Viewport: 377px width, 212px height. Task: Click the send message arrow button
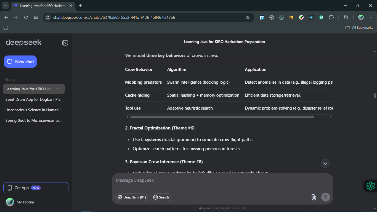[x=326, y=197]
